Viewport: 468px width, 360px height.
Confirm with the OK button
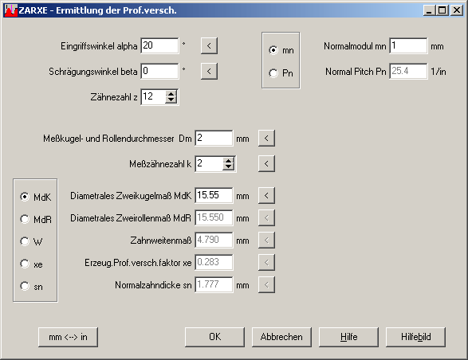pos(214,337)
